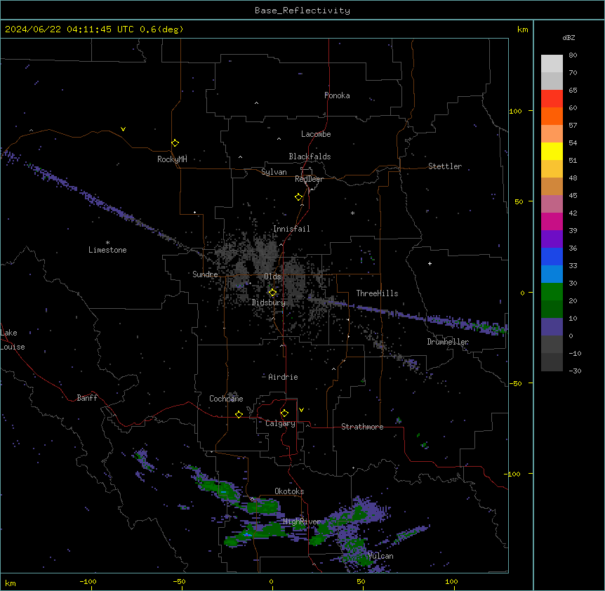Click the HighRiver city label
605x591 pixels.
(302, 522)
